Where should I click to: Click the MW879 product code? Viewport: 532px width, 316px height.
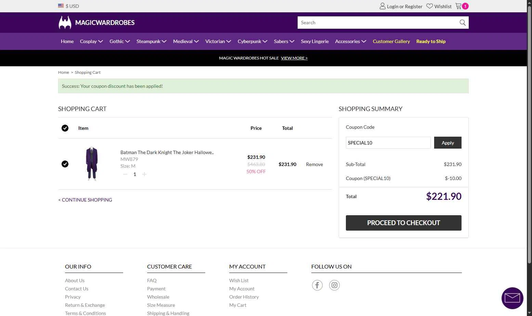click(x=129, y=159)
